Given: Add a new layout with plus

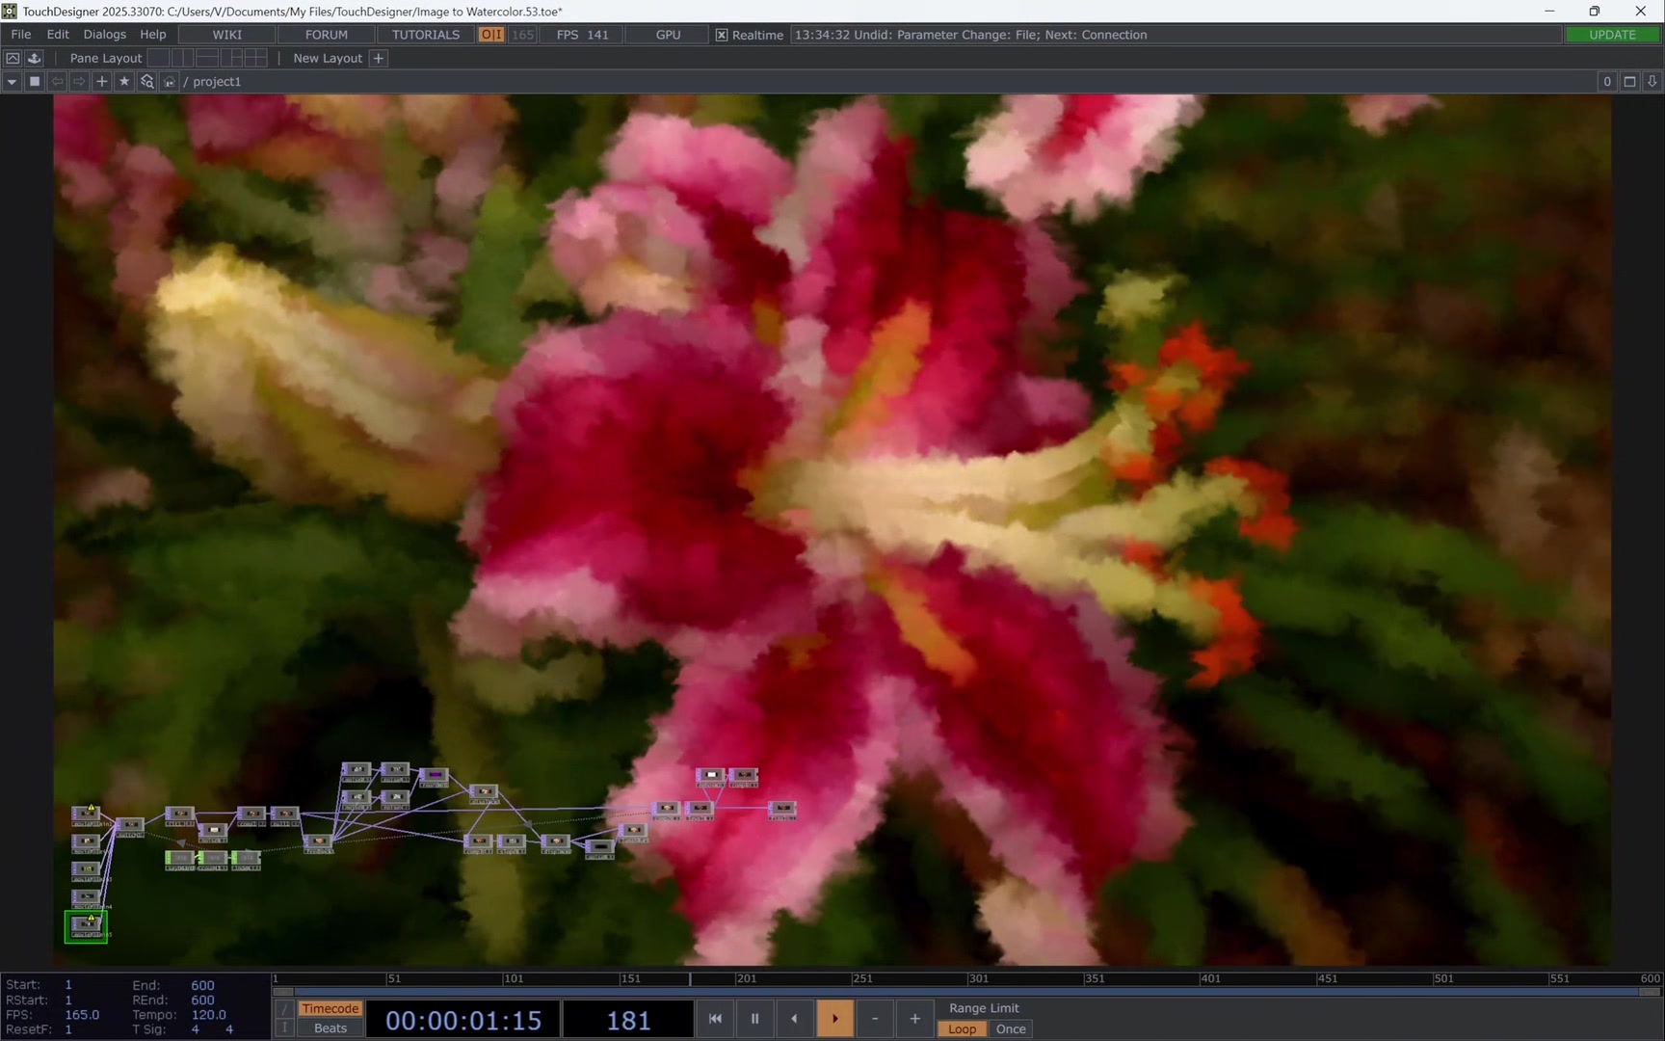Looking at the screenshot, I should coord(379,58).
